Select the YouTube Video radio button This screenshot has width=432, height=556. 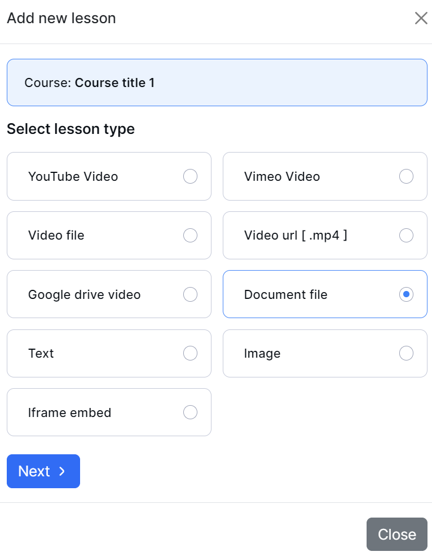(190, 176)
